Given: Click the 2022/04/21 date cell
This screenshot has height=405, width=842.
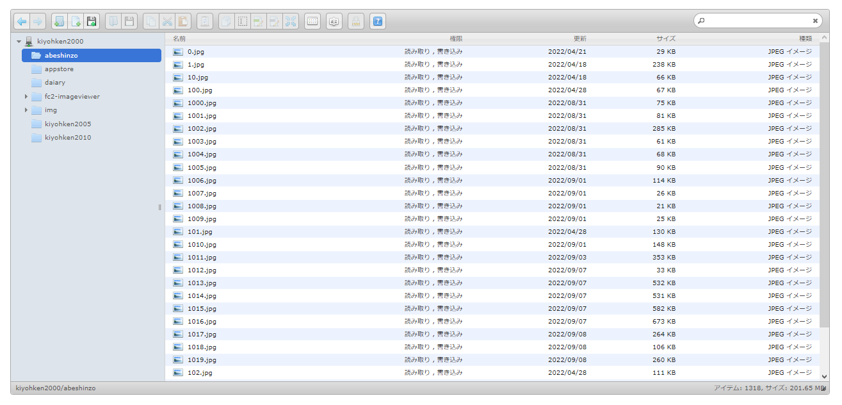Looking at the screenshot, I should tap(567, 52).
